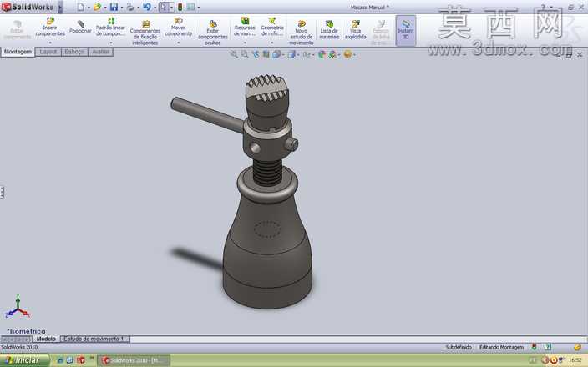Click Zoom to fit magnifier icon

click(234, 54)
